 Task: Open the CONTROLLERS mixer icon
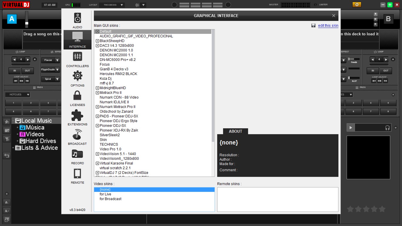click(x=77, y=56)
